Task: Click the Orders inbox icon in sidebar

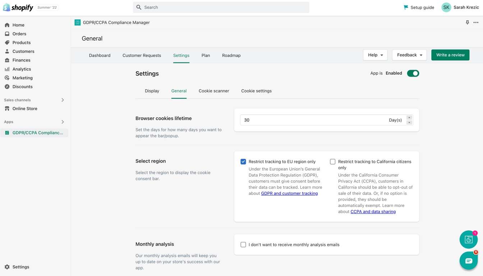Action: click(7, 34)
